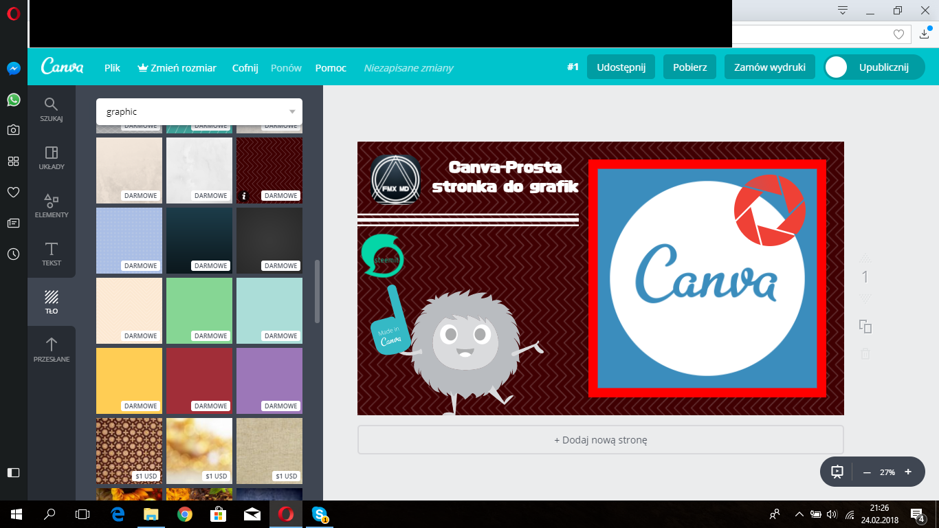This screenshot has width=939, height=528.
Task: Click the Udostępnij share button
Action: click(x=621, y=67)
